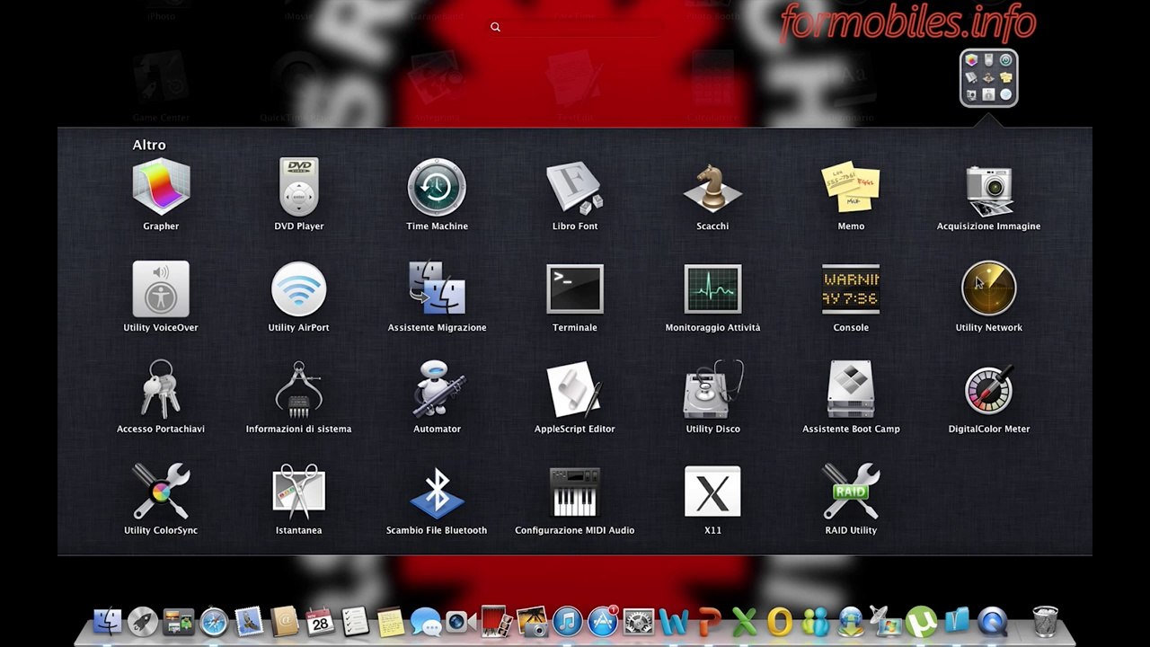
Task: Open the Trash in the Dock
Action: tap(1045, 621)
